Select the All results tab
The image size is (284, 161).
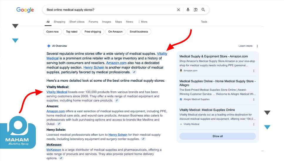tap(48, 22)
